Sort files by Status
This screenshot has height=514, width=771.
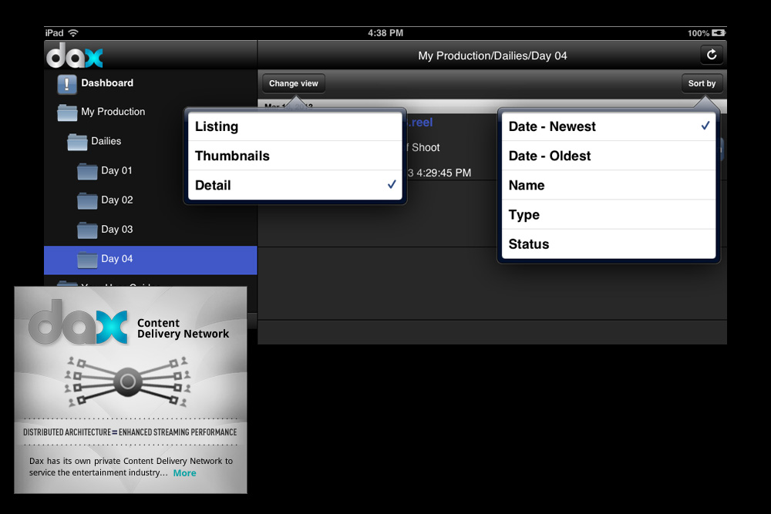click(608, 244)
